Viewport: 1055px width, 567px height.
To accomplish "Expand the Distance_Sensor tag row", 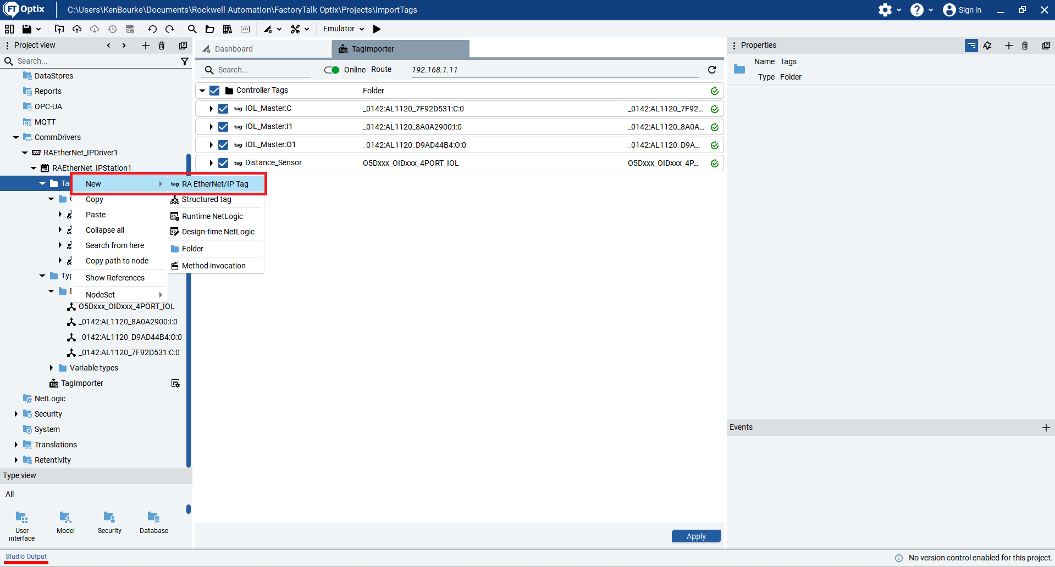I will pyautogui.click(x=211, y=163).
